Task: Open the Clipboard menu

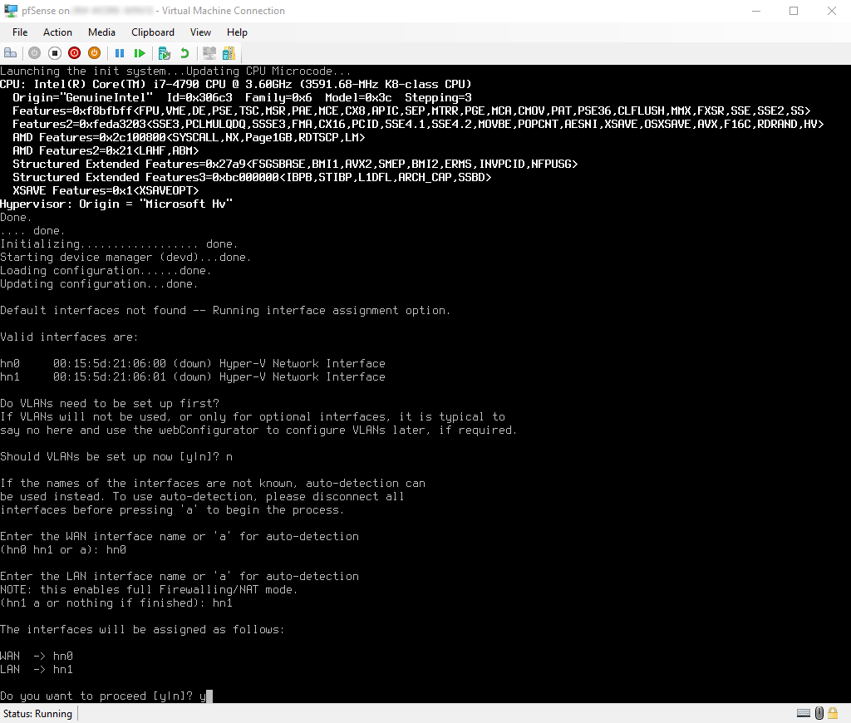Action: 153,32
